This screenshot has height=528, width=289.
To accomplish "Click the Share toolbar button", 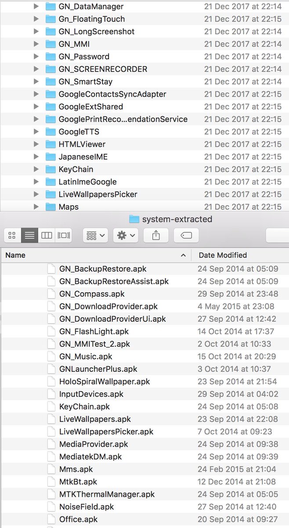I will point(156,235).
